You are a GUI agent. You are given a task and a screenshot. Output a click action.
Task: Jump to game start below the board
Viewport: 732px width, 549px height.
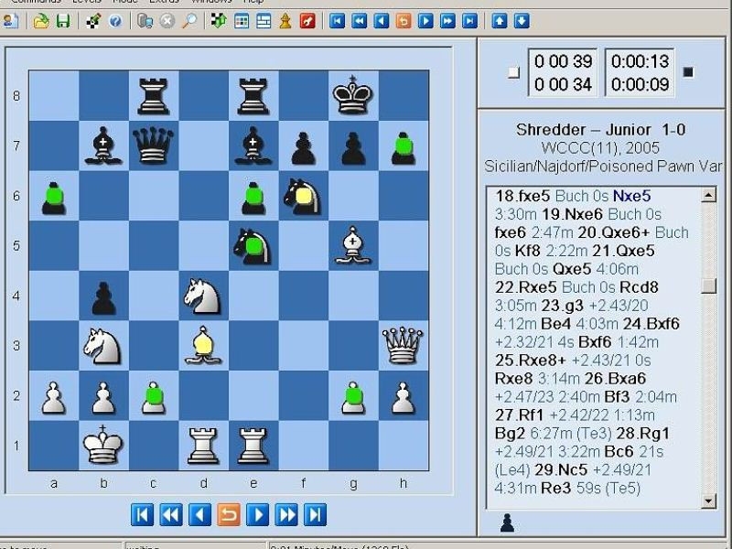142,515
